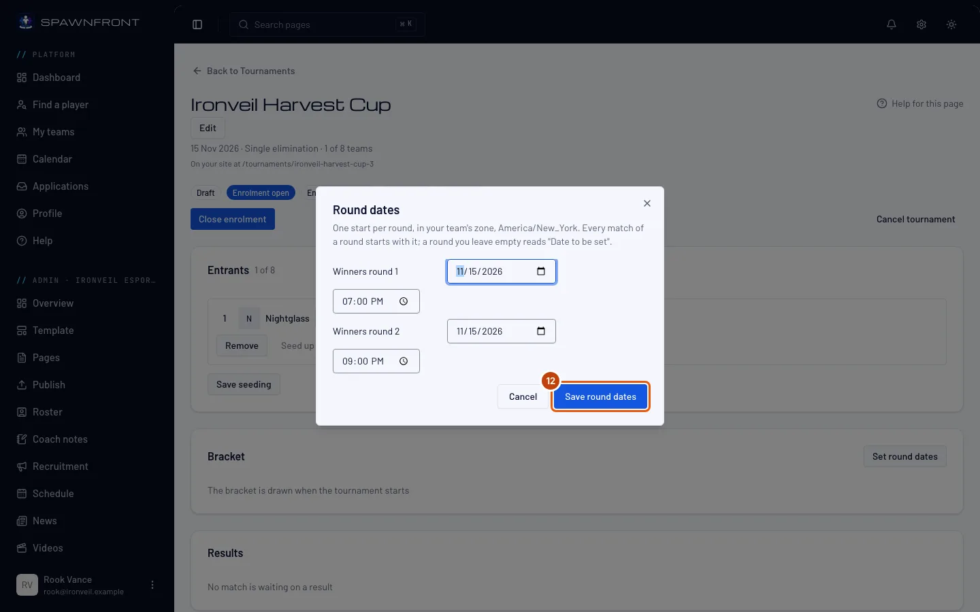The width and height of the screenshot is (980, 612).
Task: Click the 07:00 PM time field
Action: [376, 301]
